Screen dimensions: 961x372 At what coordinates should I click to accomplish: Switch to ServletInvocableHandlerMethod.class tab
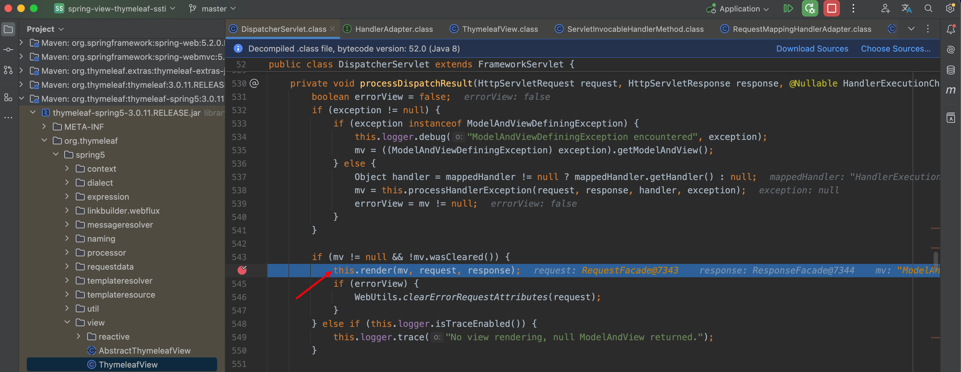(x=630, y=29)
